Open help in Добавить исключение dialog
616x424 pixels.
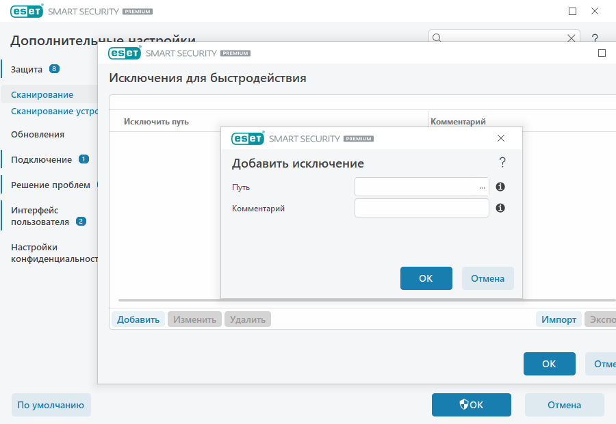[502, 162]
